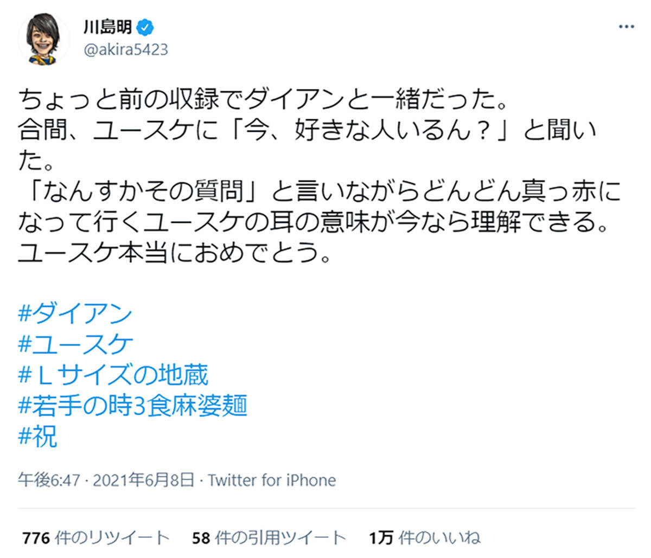This screenshot has height=558, width=651.
Task: View the 58 件の引用ツイート list
Action: 269,538
